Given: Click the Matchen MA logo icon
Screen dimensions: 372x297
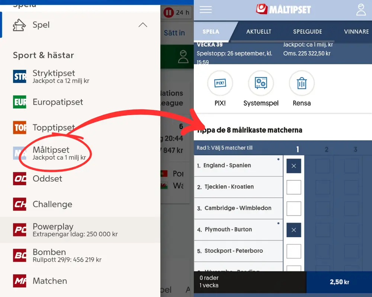Looking at the screenshot, I should click(x=20, y=281).
